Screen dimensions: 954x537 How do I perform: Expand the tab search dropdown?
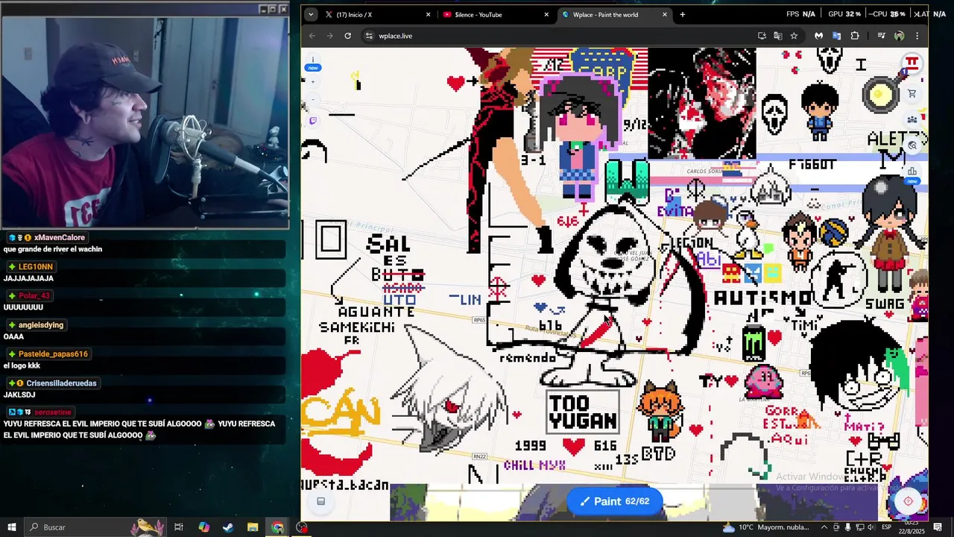311,14
